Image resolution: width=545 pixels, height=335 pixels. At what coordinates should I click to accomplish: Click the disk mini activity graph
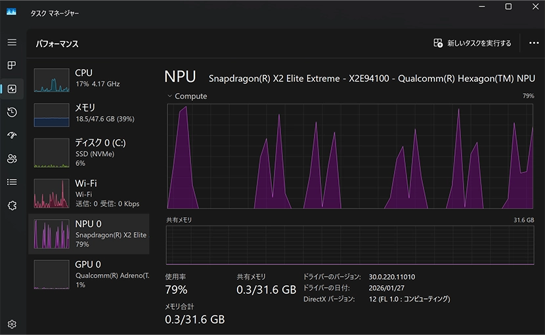pos(51,153)
